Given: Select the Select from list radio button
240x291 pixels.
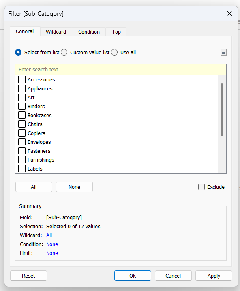Looking at the screenshot, I should click(x=18, y=52).
